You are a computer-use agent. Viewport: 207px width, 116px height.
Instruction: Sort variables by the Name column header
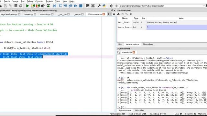[125, 18]
